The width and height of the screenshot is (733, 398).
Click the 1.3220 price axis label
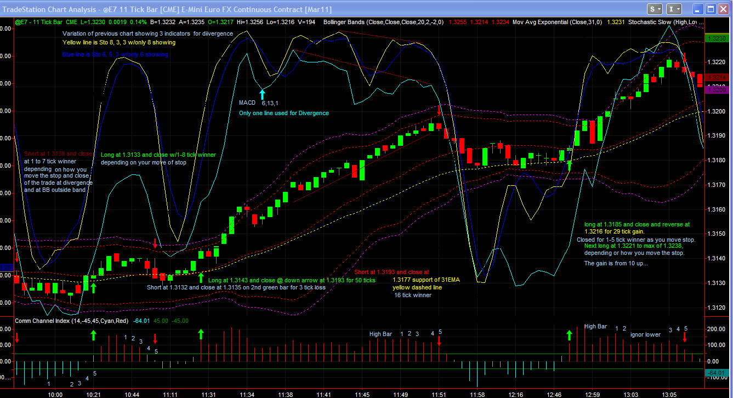(x=717, y=62)
